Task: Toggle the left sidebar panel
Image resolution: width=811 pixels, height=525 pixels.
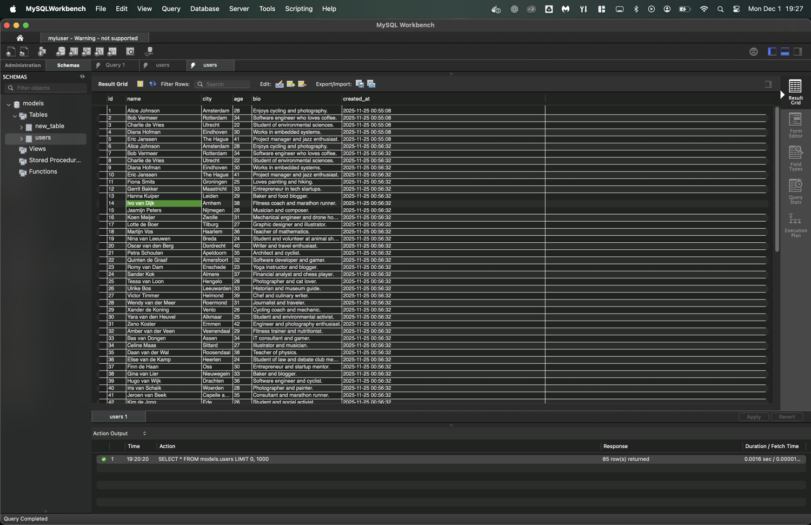Action: (x=772, y=51)
